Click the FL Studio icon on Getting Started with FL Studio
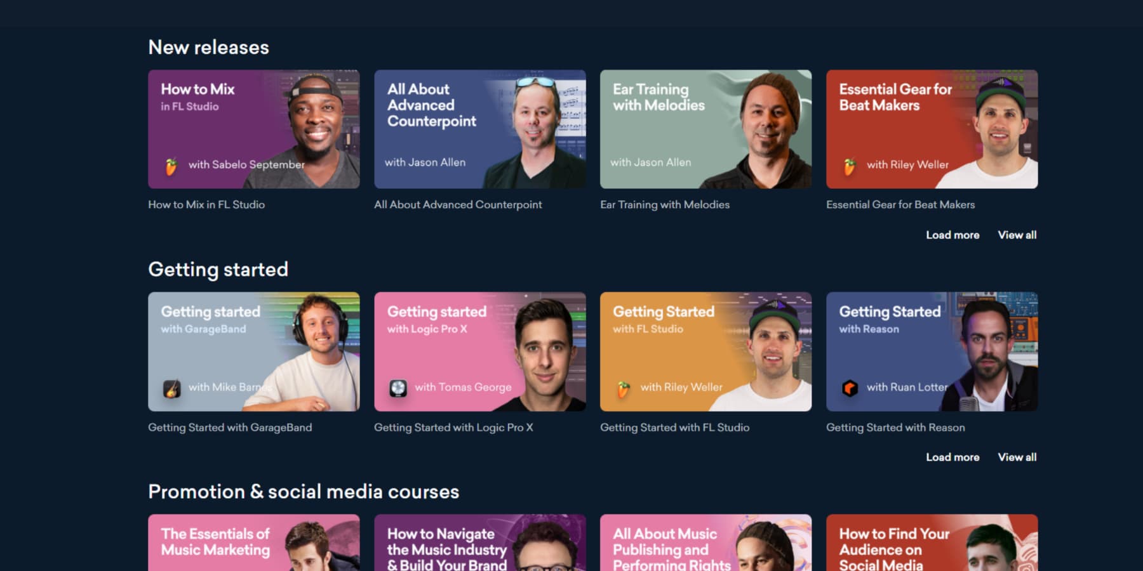 pyautogui.click(x=624, y=387)
